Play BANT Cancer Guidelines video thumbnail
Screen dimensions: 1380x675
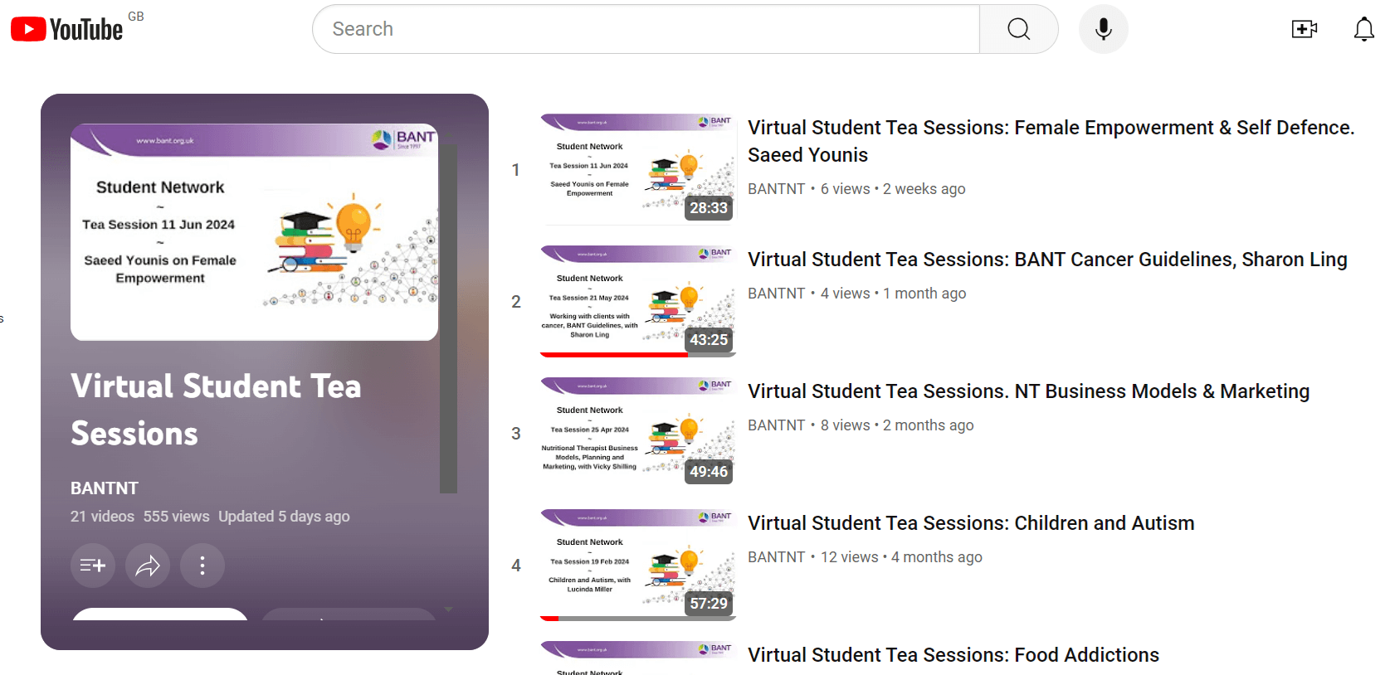(638, 301)
